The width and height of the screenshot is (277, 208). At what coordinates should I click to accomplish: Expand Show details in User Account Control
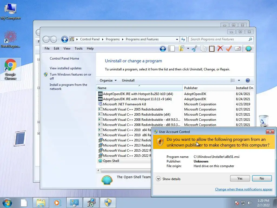[168, 179]
